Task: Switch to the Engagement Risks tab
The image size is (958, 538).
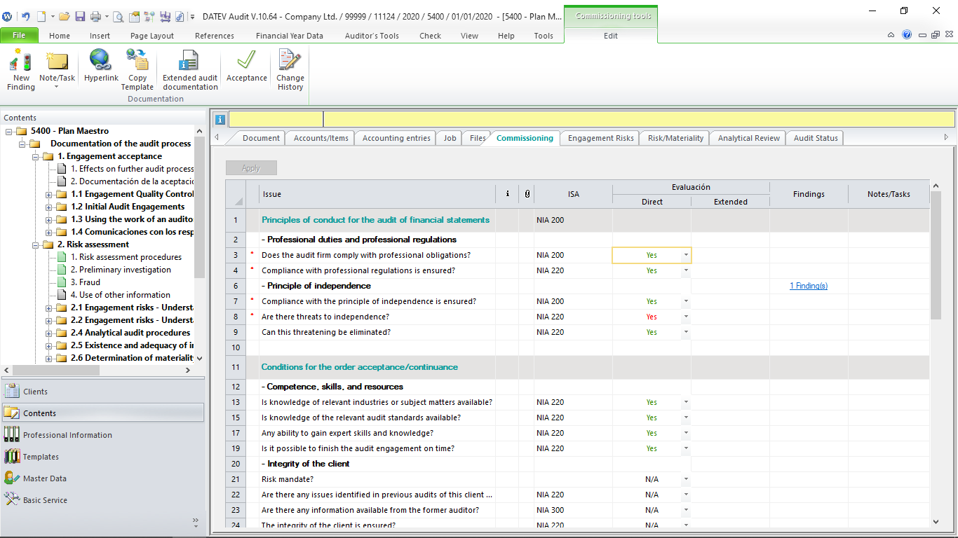Action: coord(599,138)
